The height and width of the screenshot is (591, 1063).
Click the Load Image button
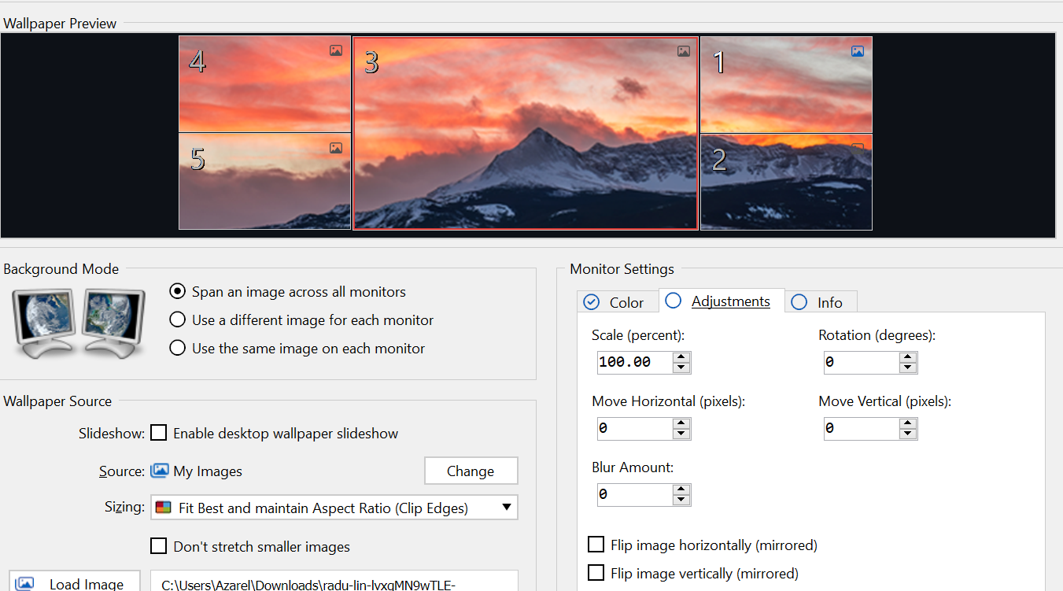click(75, 583)
